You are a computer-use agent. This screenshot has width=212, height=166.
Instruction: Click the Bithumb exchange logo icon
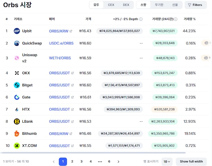pos(17,133)
